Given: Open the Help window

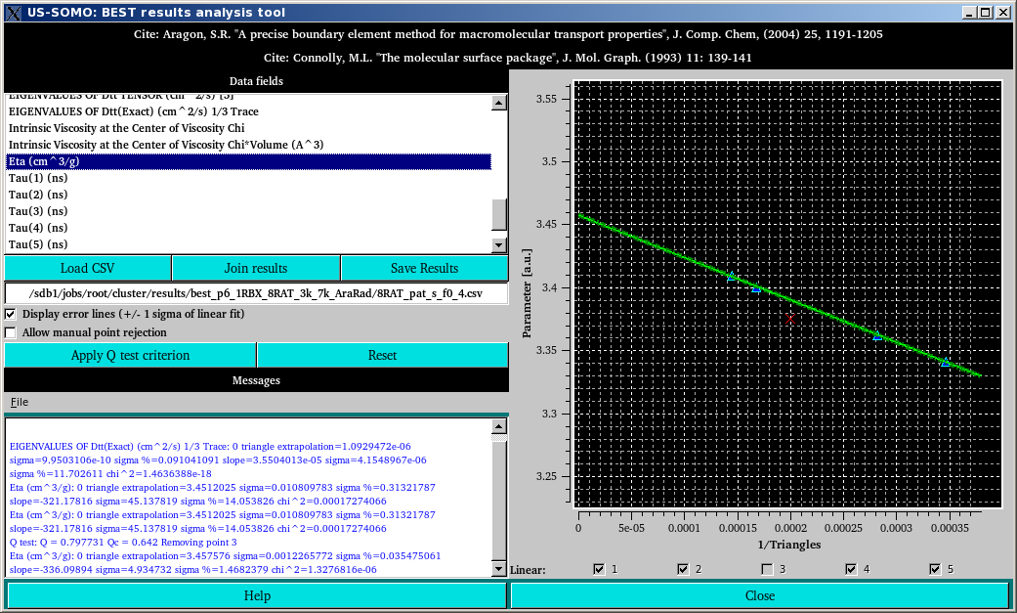Looking at the screenshot, I should [x=255, y=594].
